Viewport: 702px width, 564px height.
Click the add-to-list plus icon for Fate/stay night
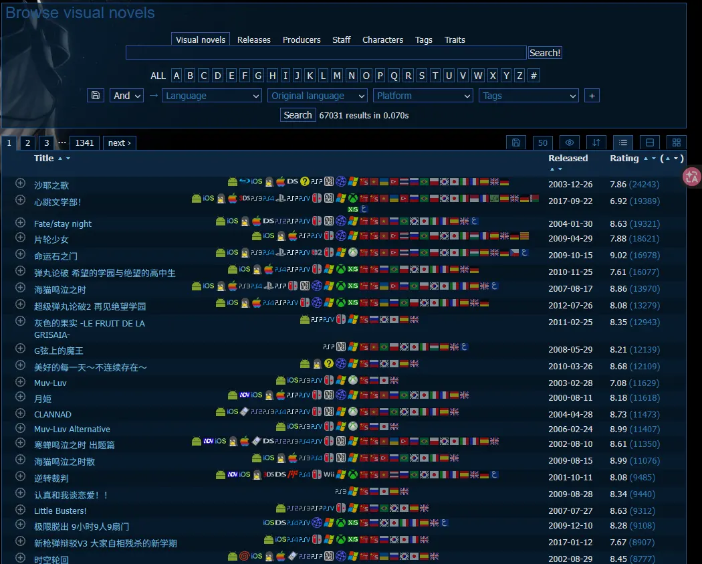pyautogui.click(x=20, y=222)
